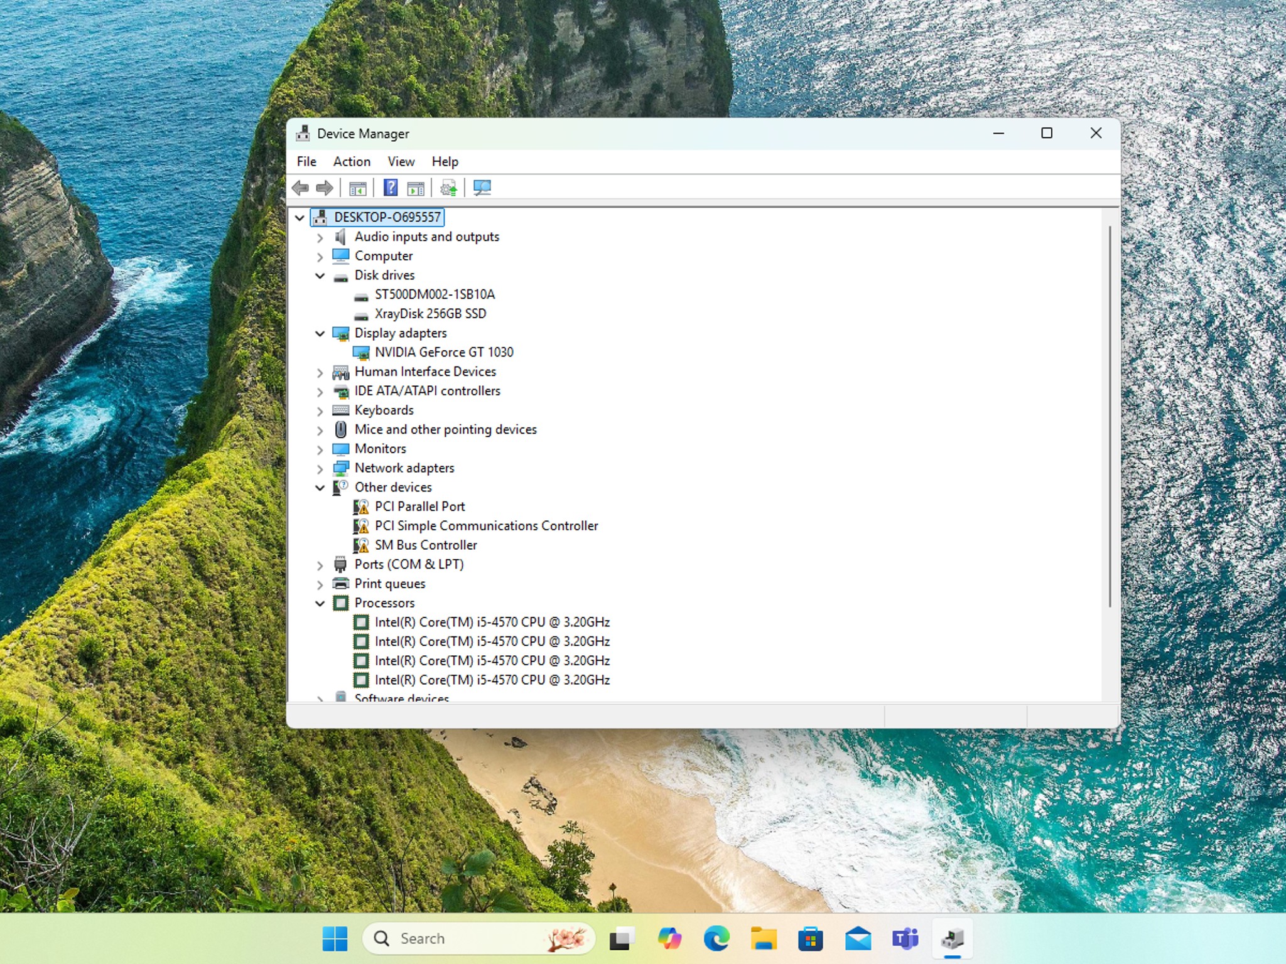Click the Forward arrow toolbar icon
Screen dimensions: 1286x964
click(x=325, y=188)
